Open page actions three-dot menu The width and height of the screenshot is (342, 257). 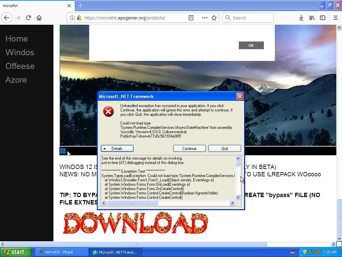click(x=205, y=18)
